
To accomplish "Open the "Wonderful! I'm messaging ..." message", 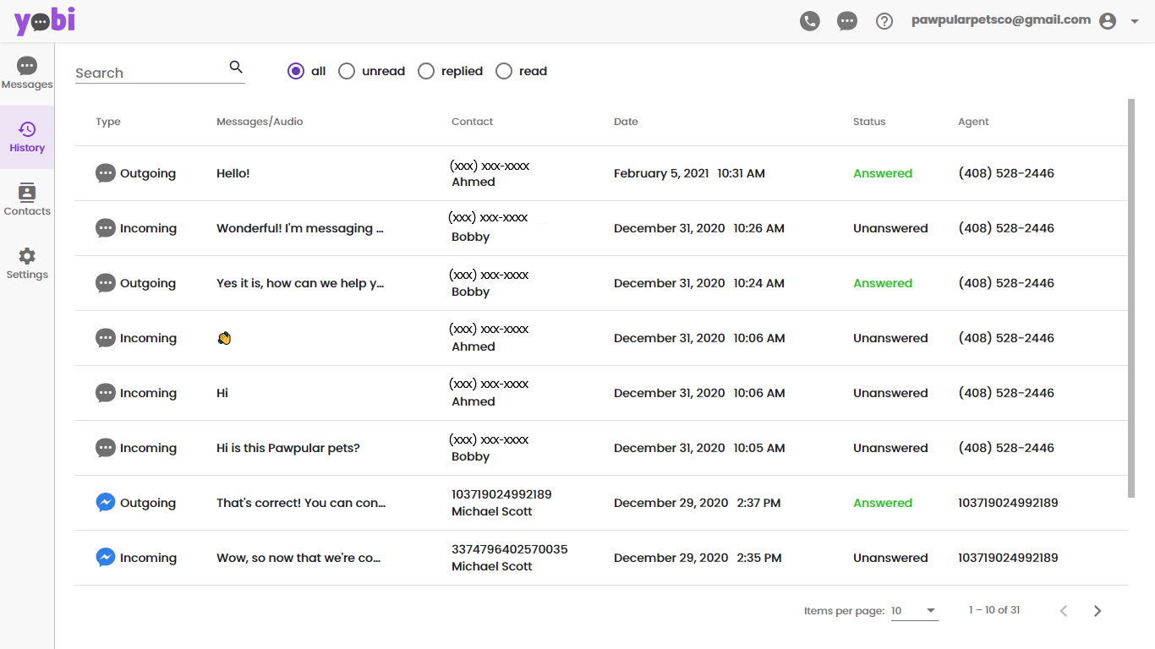I will tap(300, 228).
